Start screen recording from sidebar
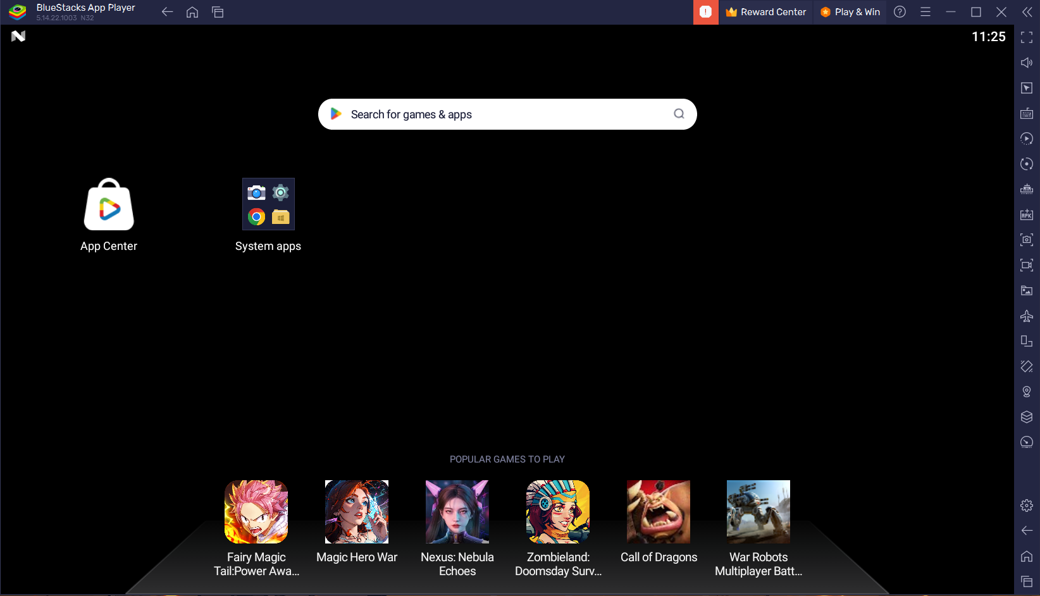The width and height of the screenshot is (1040, 596). tap(1027, 265)
